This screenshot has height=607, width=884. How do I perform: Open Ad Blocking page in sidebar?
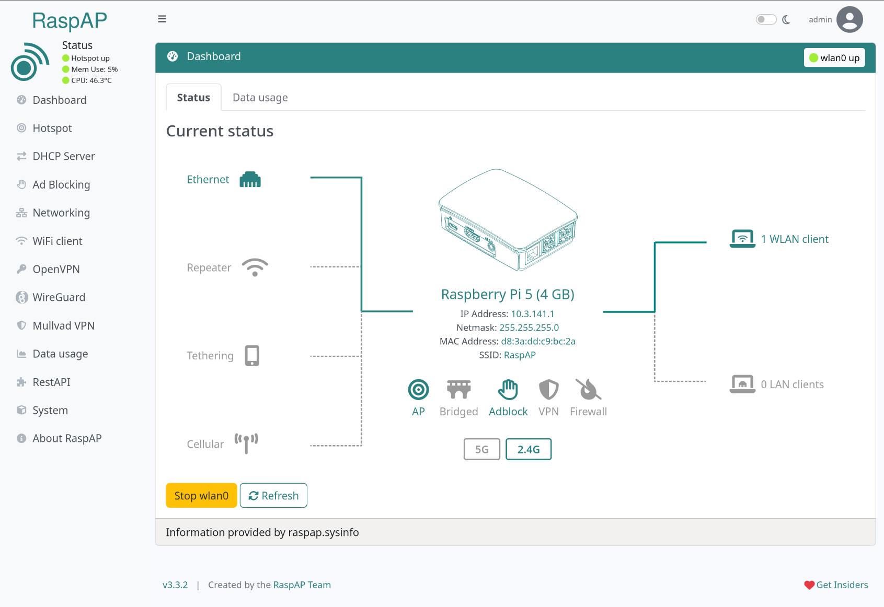[x=61, y=184]
